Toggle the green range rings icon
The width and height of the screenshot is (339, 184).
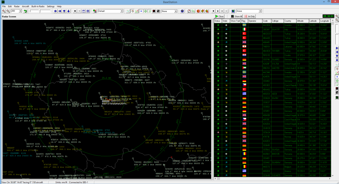[146, 11]
